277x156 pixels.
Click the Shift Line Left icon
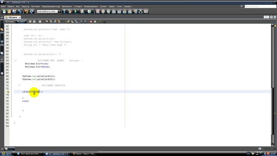click(81, 22)
